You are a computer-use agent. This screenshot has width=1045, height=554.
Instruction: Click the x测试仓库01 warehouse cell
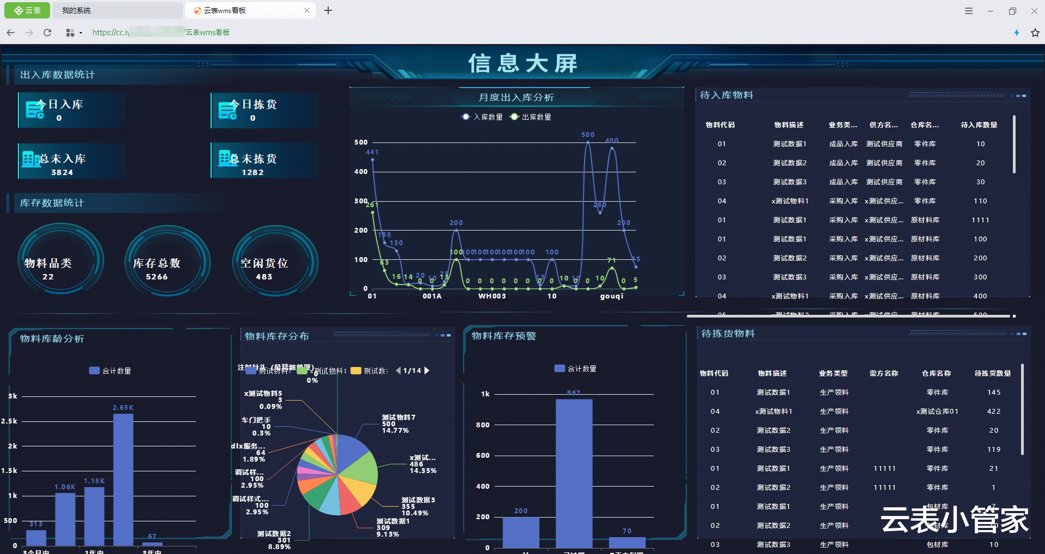click(937, 412)
